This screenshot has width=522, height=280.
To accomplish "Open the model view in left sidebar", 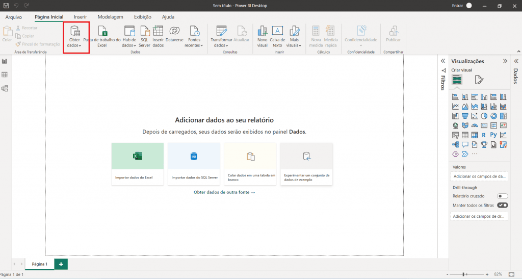I will tap(5, 88).
